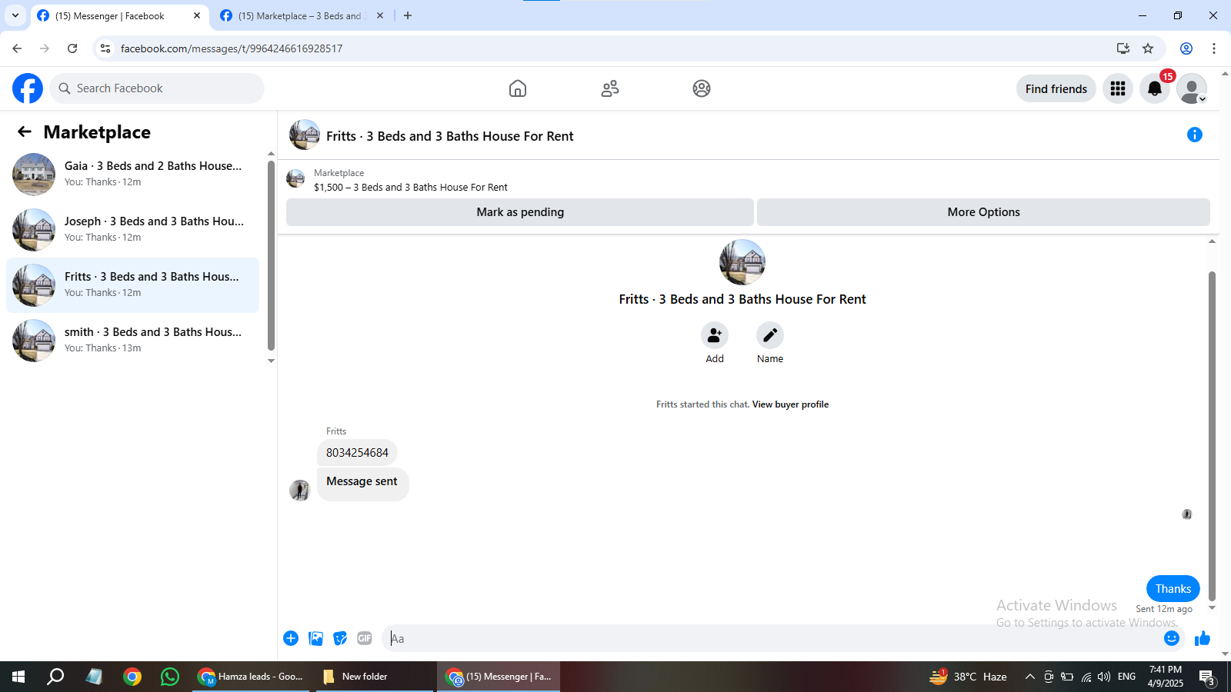View site information icon in address bar

[105, 48]
